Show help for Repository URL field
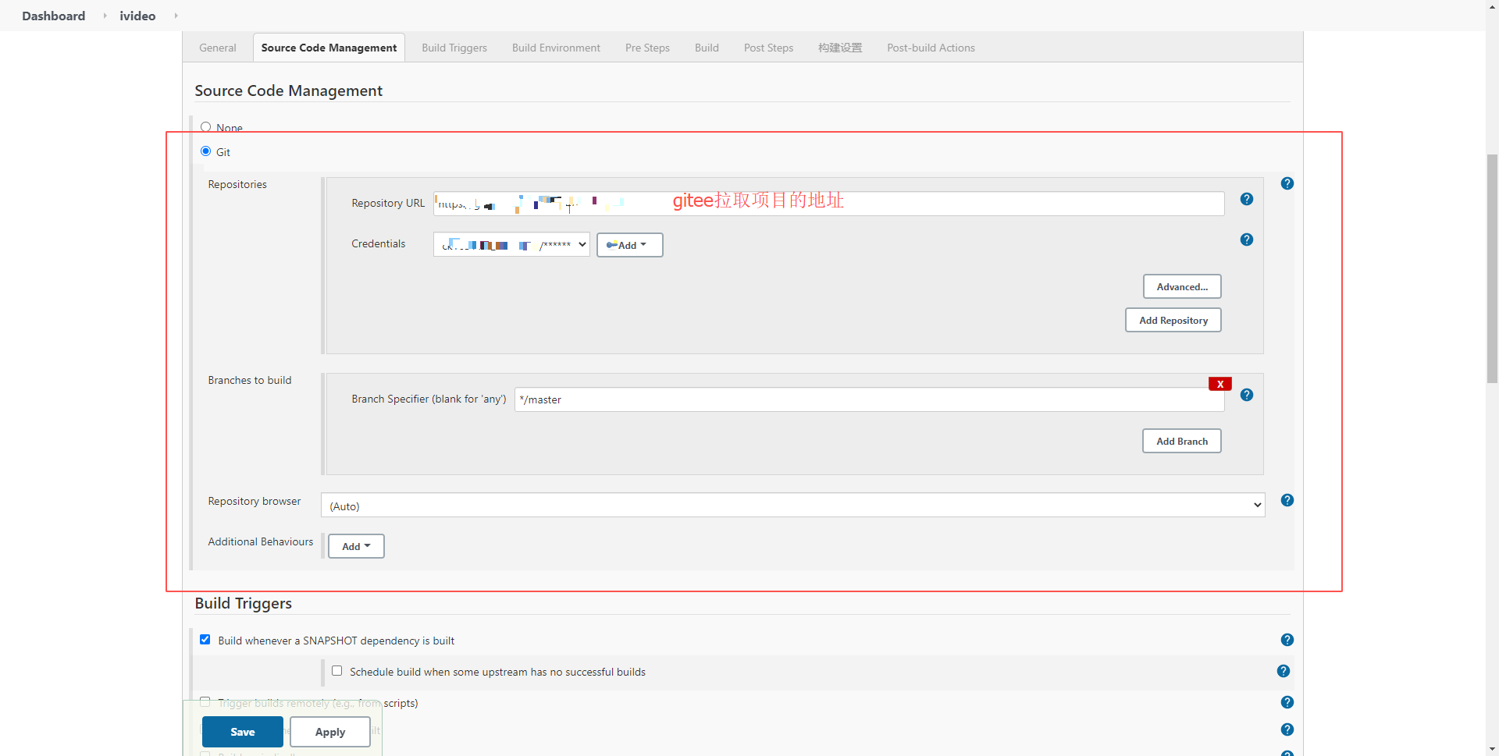 (1247, 199)
